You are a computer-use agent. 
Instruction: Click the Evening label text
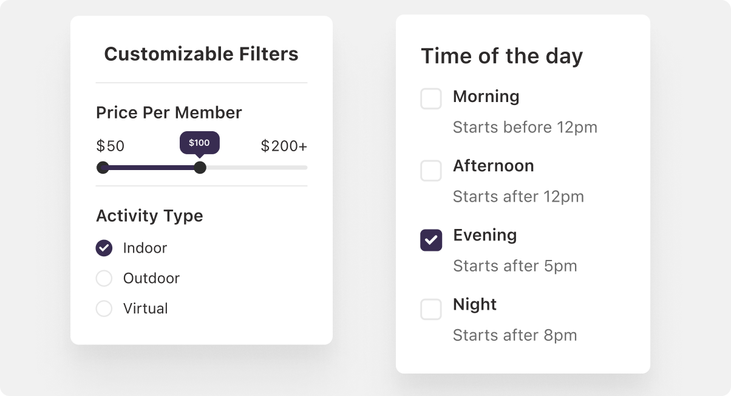484,235
